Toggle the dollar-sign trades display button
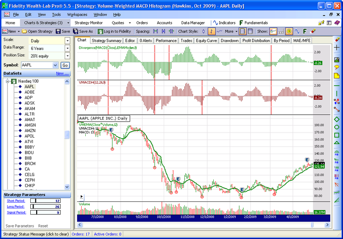 pyautogui.click(x=289, y=31)
